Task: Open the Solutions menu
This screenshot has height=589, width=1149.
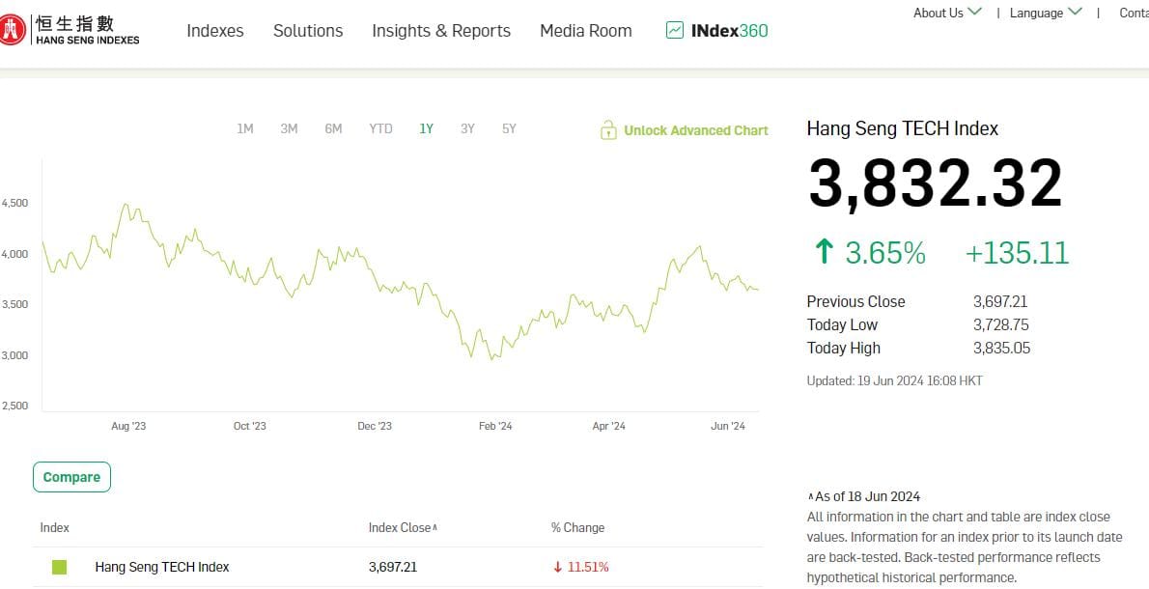Action: [x=308, y=31]
